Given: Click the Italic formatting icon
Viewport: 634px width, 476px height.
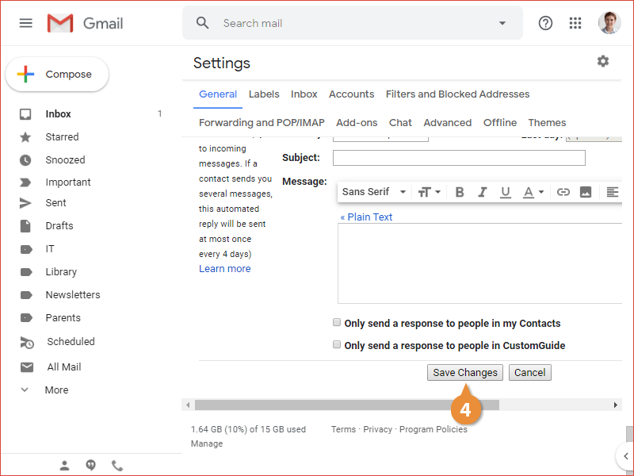Looking at the screenshot, I should point(482,192).
